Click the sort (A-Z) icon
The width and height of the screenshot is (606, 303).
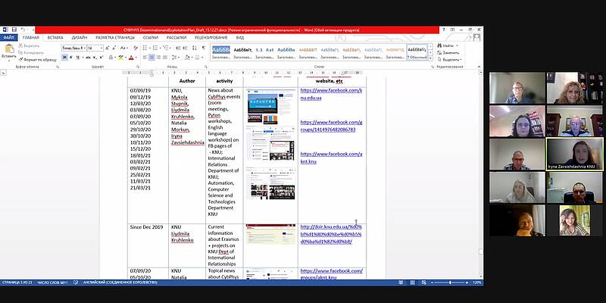(195, 48)
